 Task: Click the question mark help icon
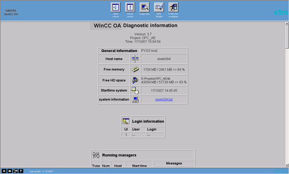pyautogui.click(x=21, y=171)
